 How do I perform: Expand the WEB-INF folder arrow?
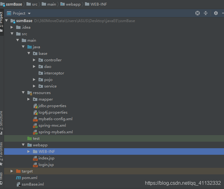(x=29, y=151)
